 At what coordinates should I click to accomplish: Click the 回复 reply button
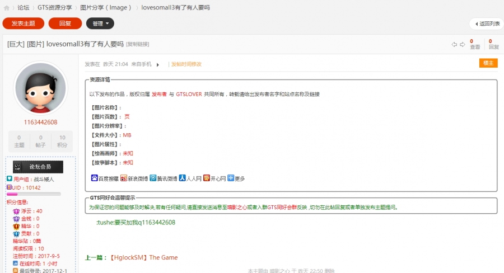(65, 23)
